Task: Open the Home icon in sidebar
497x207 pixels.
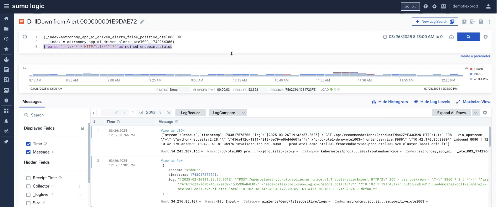Action: click(x=6, y=19)
